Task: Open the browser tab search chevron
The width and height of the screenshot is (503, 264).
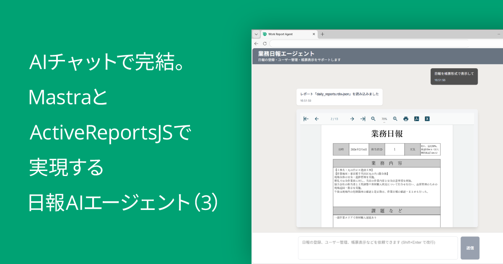Action: [256, 34]
